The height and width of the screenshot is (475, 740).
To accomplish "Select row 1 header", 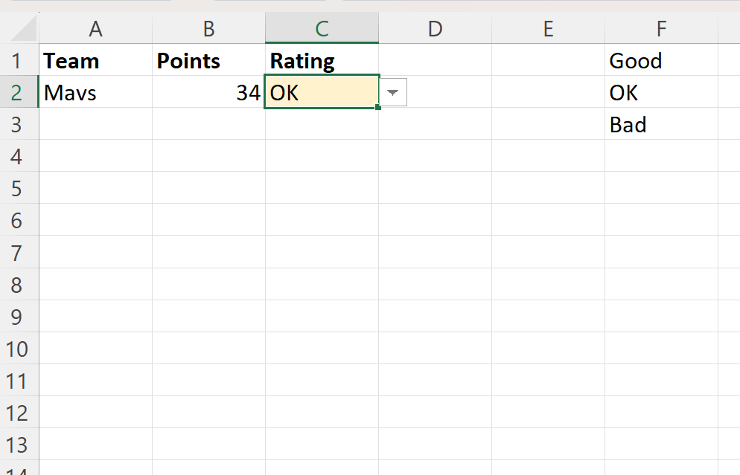I will (x=19, y=60).
